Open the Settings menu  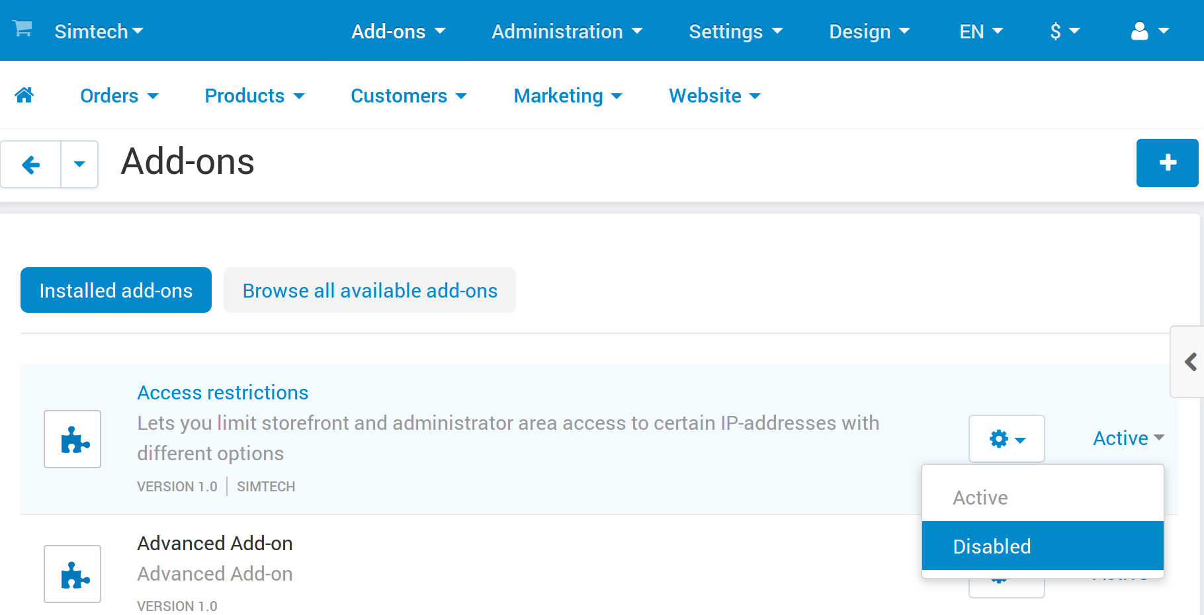736,31
